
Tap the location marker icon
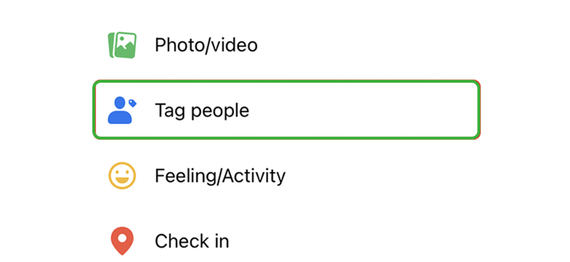(x=121, y=241)
